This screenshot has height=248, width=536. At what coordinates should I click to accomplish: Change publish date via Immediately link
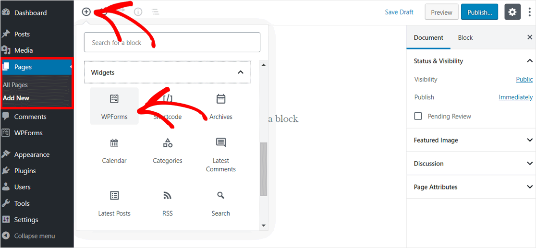515,97
